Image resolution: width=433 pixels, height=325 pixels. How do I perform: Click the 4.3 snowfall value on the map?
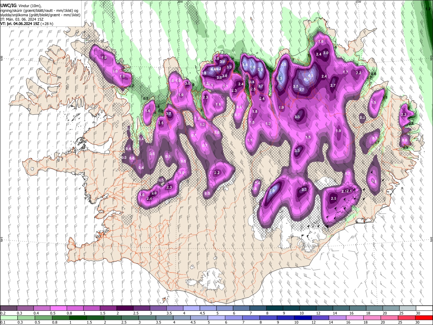311,75
